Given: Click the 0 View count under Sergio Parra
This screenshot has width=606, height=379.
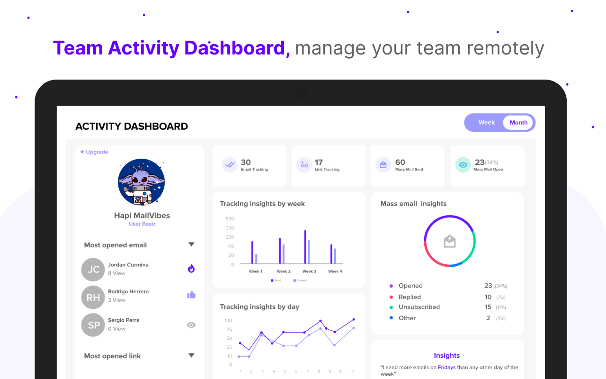Looking at the screenshot, I should coord(116,329).
